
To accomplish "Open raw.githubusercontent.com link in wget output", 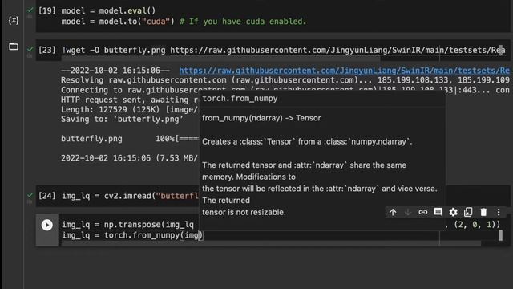I will [x=344, y=71].
